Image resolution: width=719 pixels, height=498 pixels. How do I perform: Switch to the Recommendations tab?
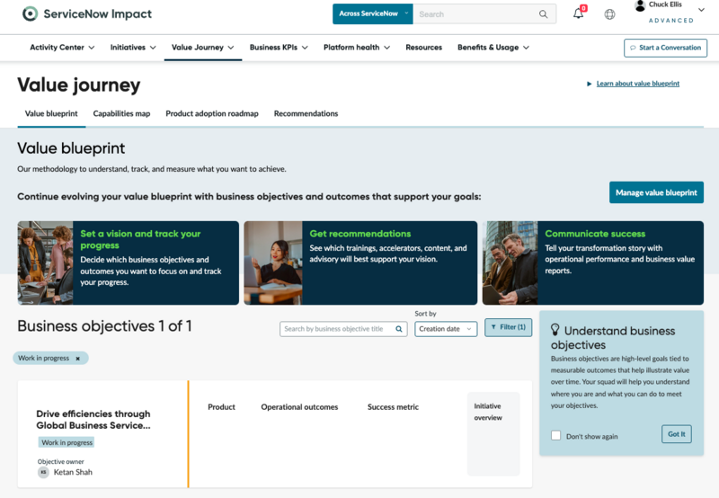[306, 113]
